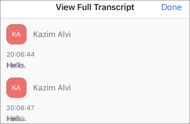This screenshot has height=124, width=190.
Task: Choose the red KA avatar above 20:06:44
Action: click(x=16, y=34)
